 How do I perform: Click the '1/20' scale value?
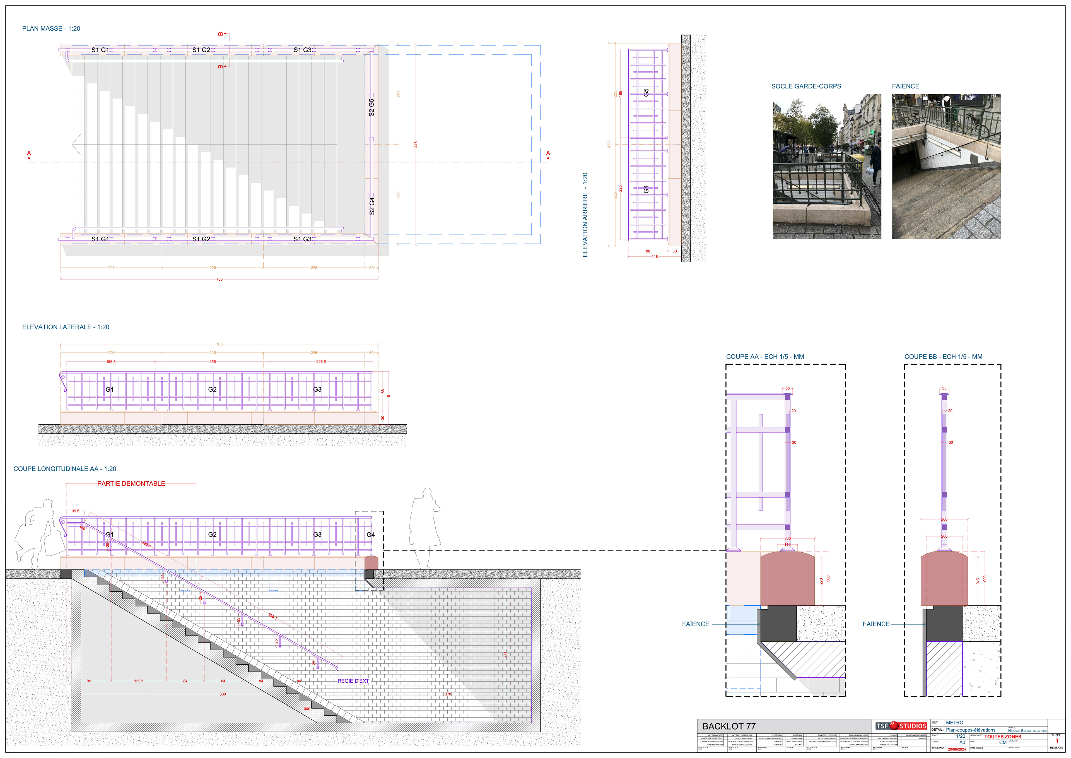(960, 737)
